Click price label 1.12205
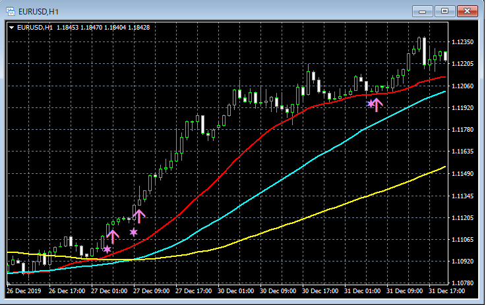Viewport: 486px width, 305px height. coord(463,64)
